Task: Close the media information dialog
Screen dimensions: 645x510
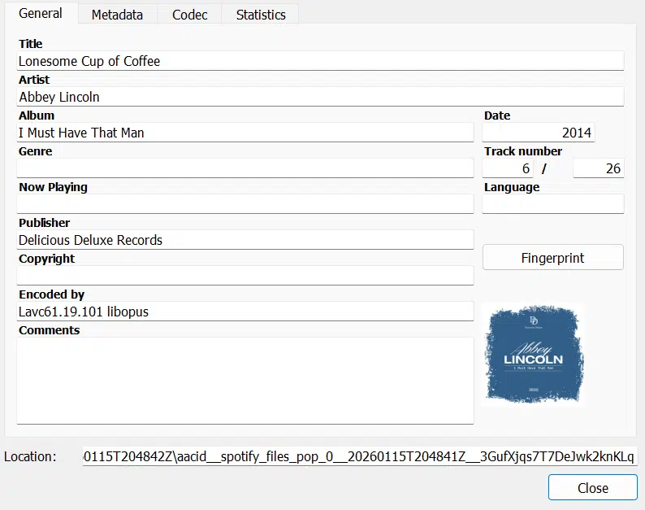Action: pyautogui.click(x=592, y=488)
